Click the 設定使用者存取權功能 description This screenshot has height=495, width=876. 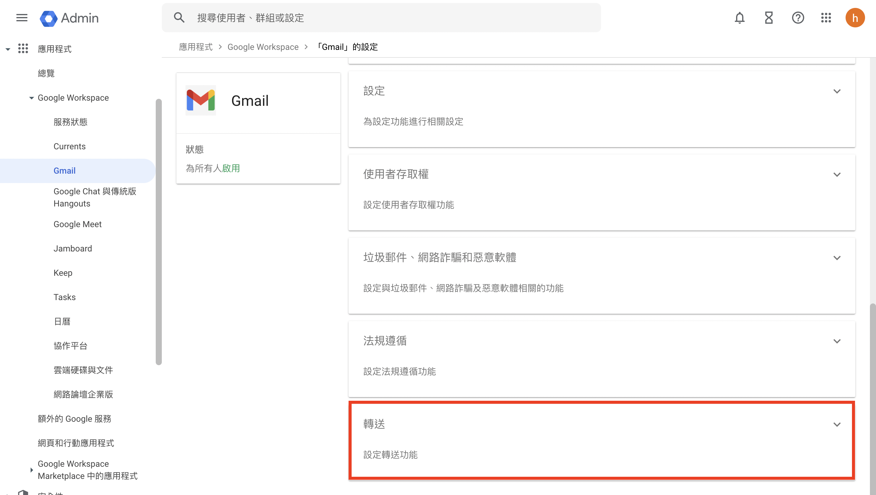pyautogui.click(x=409, y=205)
